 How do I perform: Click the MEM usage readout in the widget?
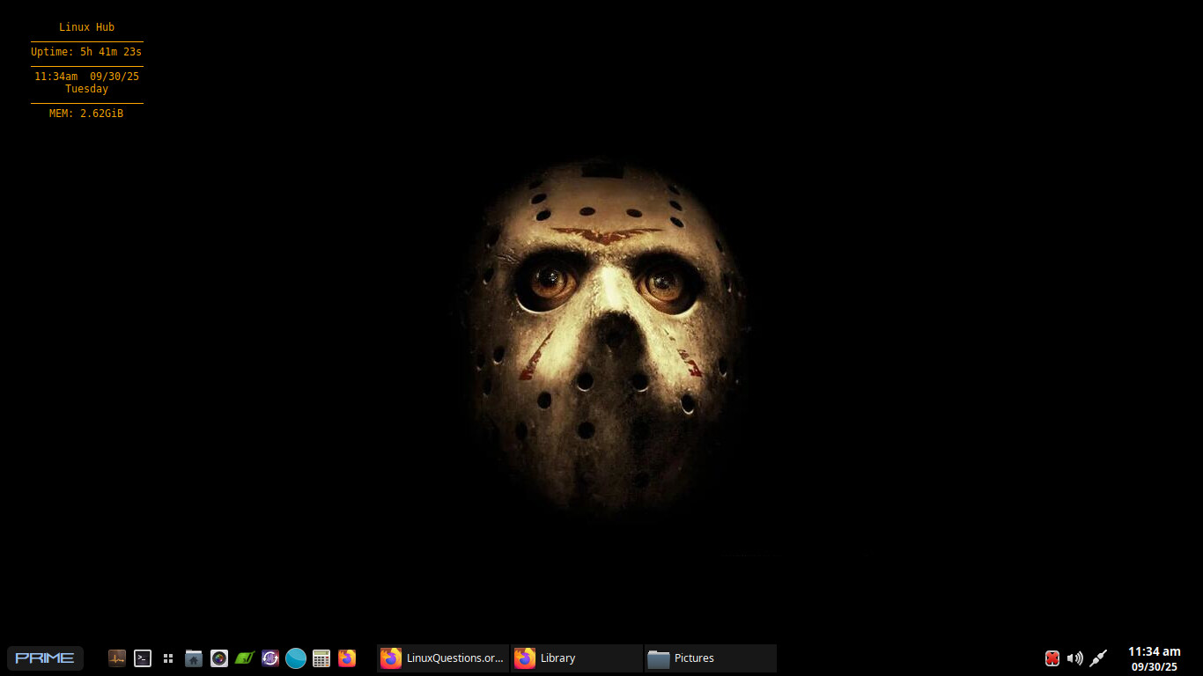(x=86, y=114)
